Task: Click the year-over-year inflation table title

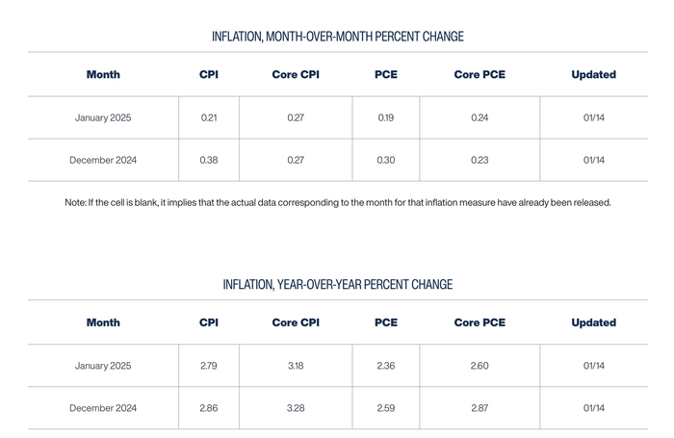Action: (x=337, y=285)
